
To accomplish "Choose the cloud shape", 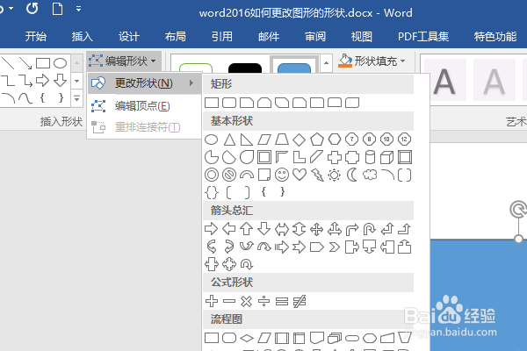I will coord(370,175).
